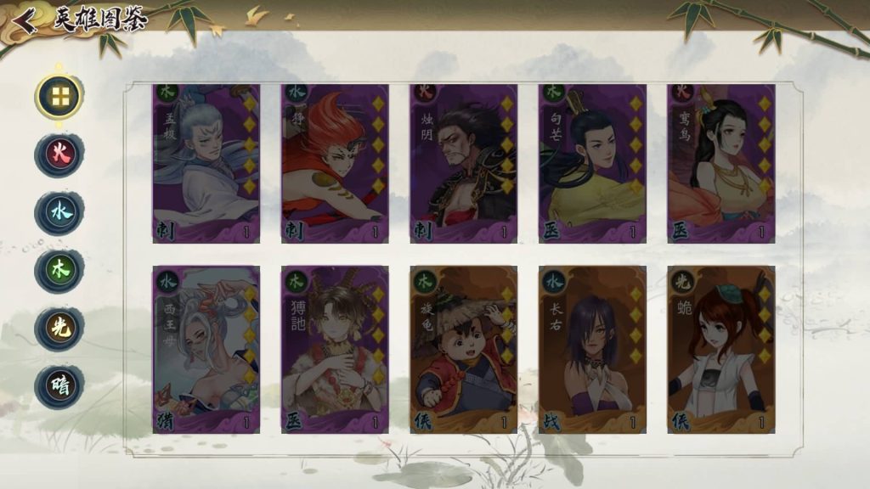Select the all-heroes grid filter icon
This screenshot has height=489, width=870.
click(59, 97)
